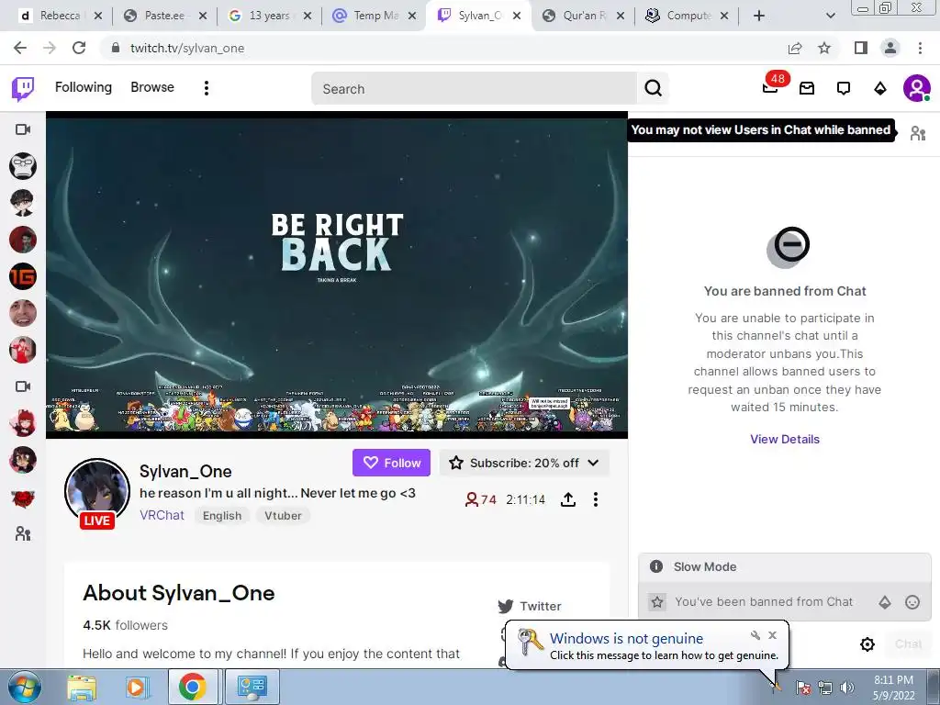Open the chat bubble whispers icon
Viewport: 940px width, 705px height.
pyautogui.click(x=844, y=89)
